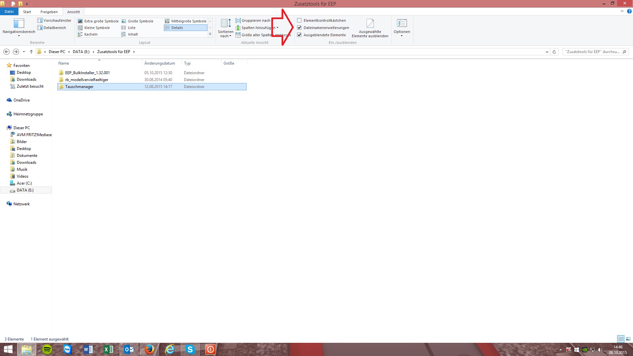Select Extra große Symbole layout
This screenshot has width=633, height=356.
point(98,21)
